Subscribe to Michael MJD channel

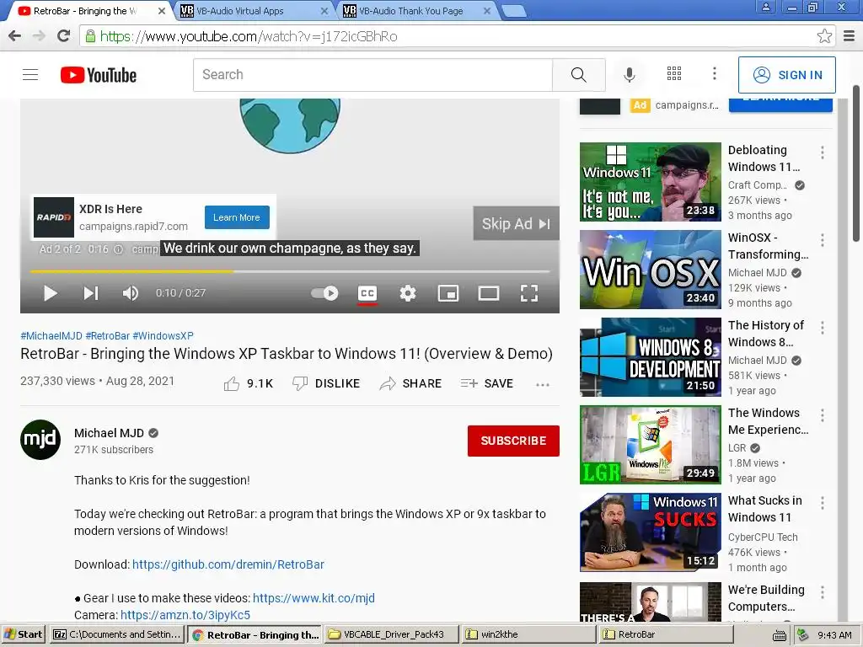click(x=513, y=441)
